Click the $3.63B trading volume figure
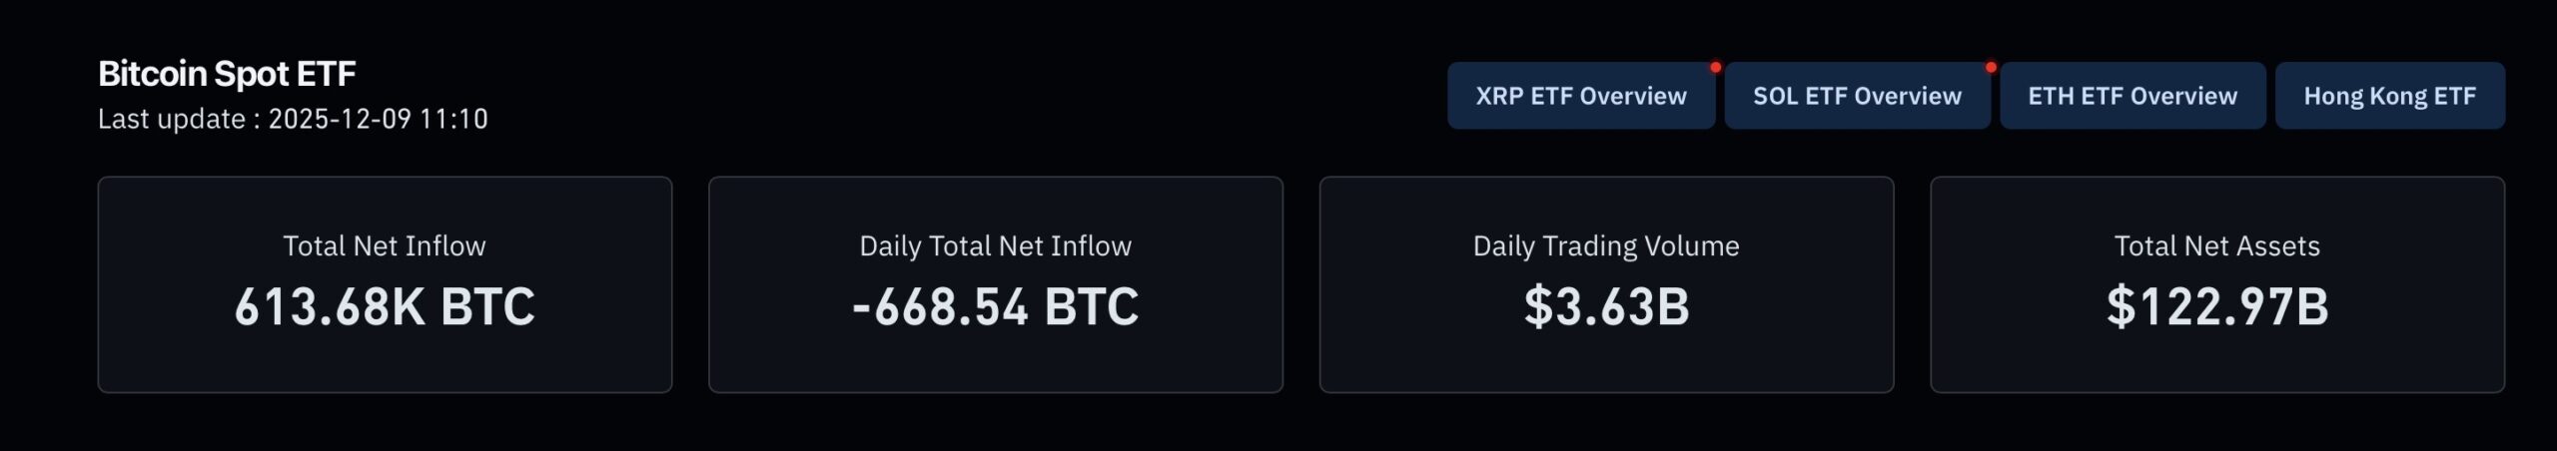This screenshot has width=2557, height=451. click(x=1606, y=306)
